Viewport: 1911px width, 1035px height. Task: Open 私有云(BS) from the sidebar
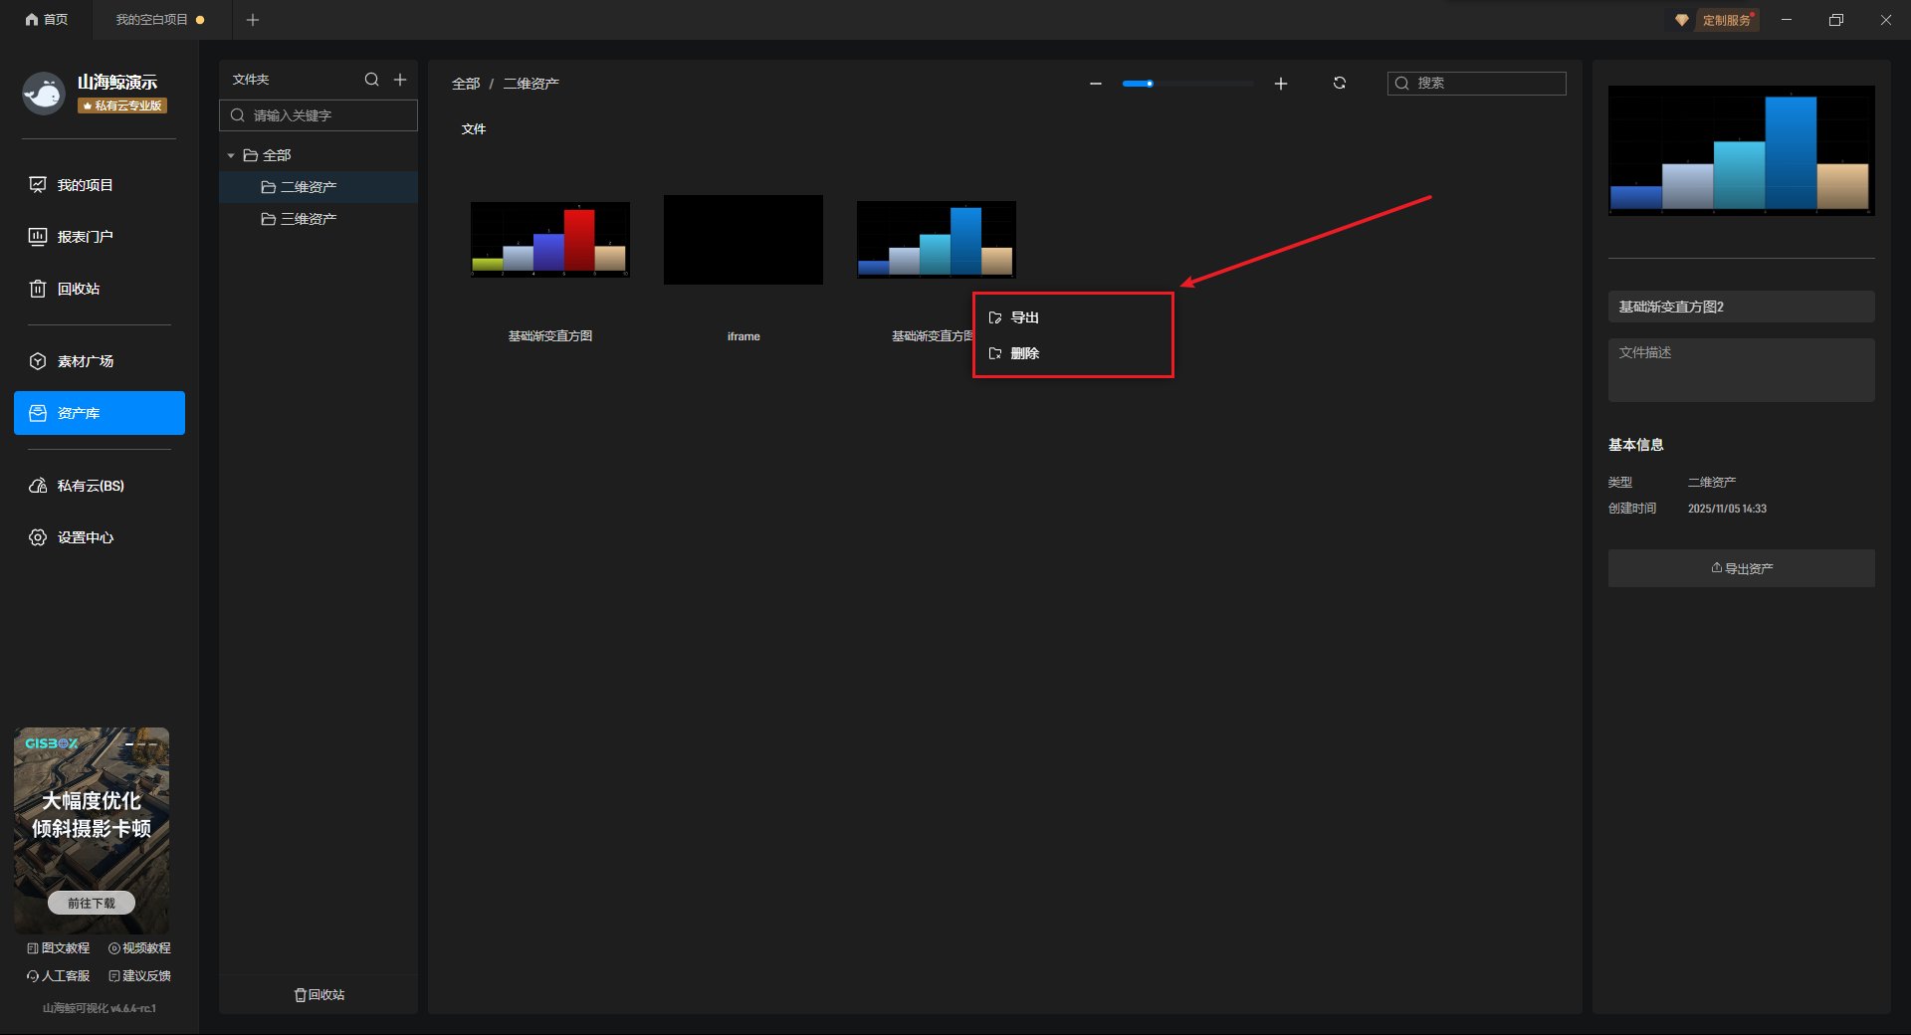[x=90, y=486]
